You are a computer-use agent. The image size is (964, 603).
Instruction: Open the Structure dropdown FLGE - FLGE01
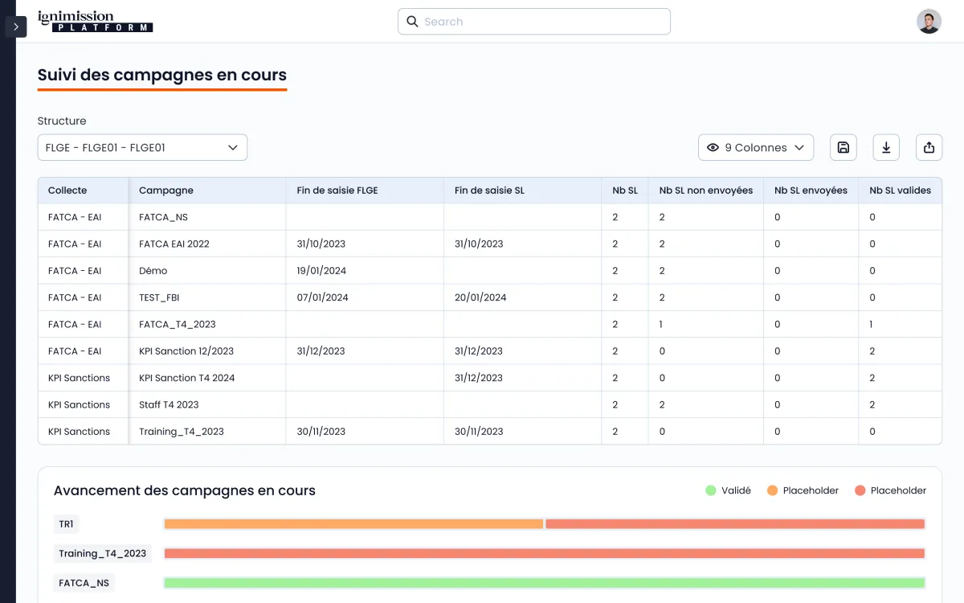pos(142,148)
